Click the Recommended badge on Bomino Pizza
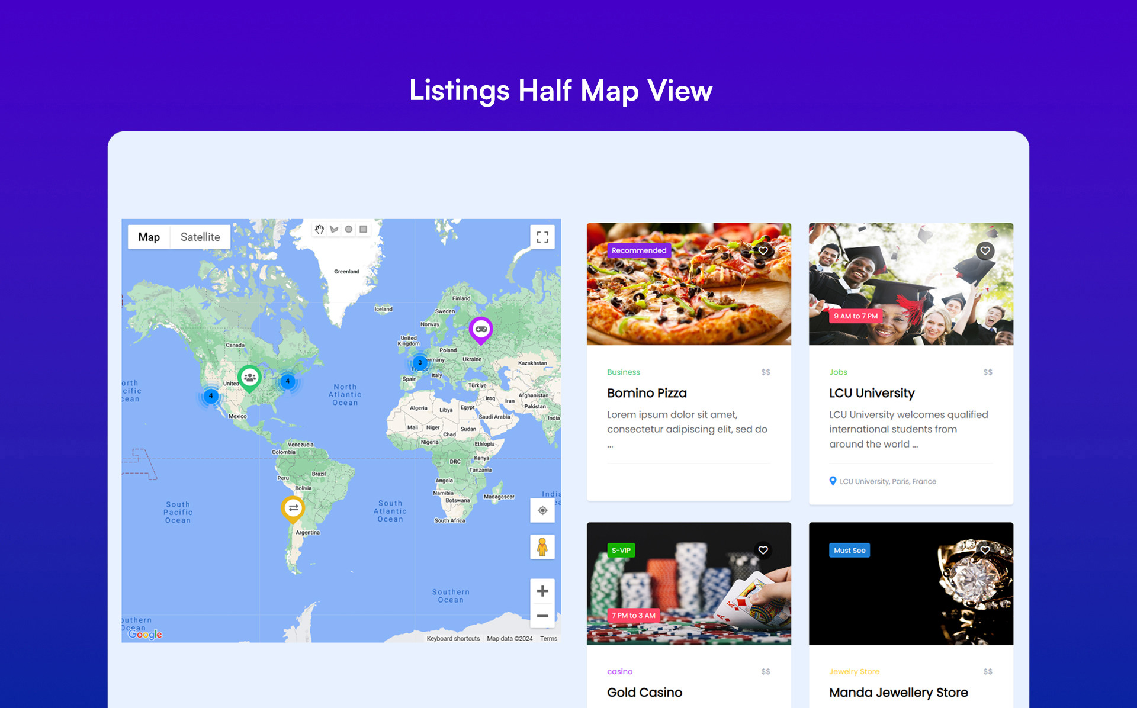1137x708 pixels. pos(638,250)
